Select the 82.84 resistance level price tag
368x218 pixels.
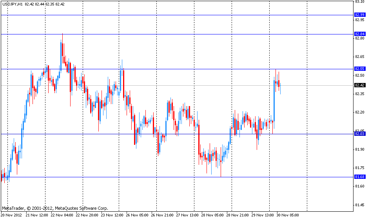point(360,34)
